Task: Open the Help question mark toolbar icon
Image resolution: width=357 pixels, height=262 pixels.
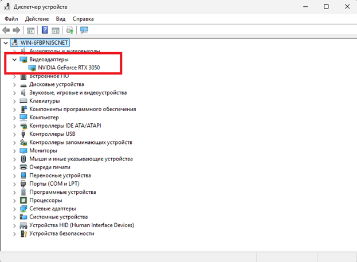Action: point(45,30)
